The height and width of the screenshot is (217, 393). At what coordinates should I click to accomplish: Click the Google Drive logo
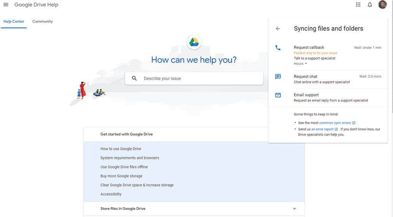pyautogui.click(x=194, y=42)
